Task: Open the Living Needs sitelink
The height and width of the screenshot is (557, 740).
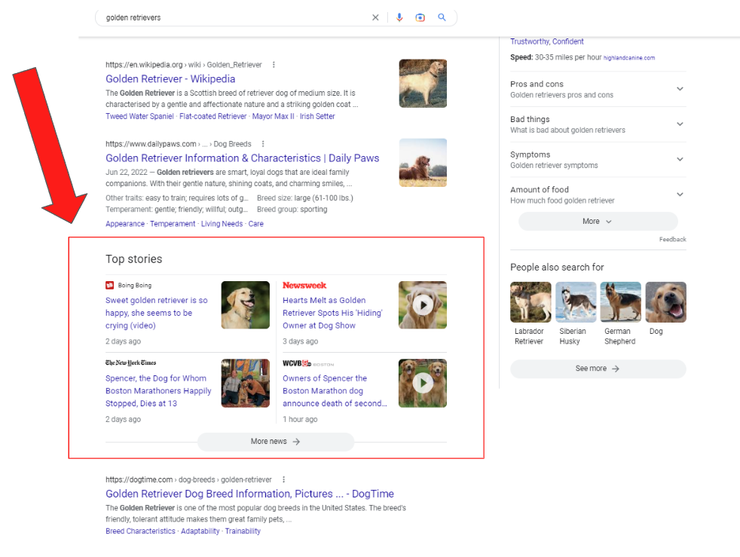Action: [222, 224]
